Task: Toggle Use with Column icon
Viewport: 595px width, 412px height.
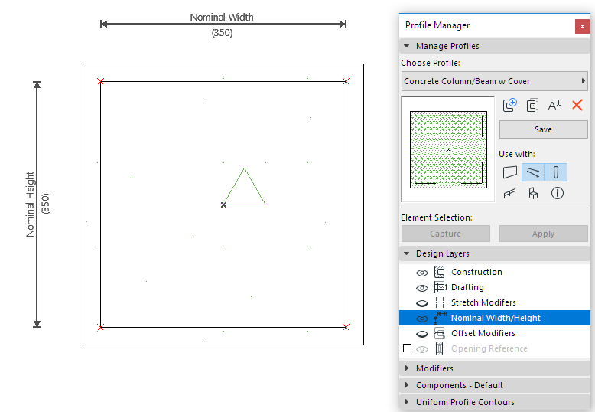Action: pyautogui.click(x=556, y=172)
